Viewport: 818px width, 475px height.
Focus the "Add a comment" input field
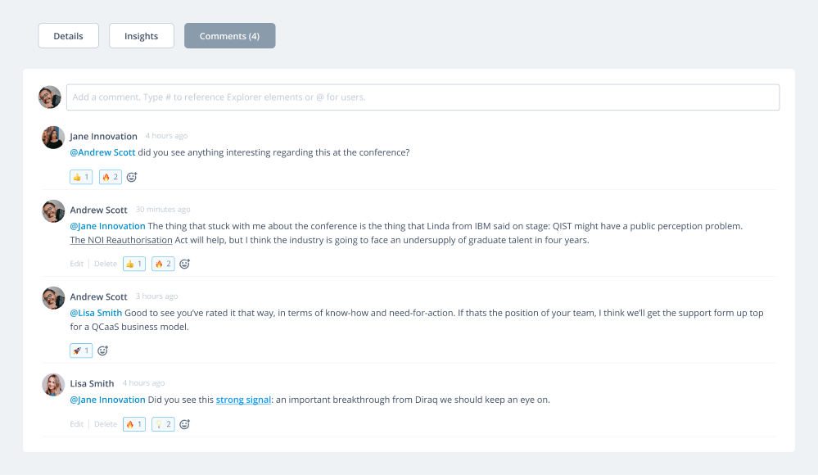pos(422,97)
